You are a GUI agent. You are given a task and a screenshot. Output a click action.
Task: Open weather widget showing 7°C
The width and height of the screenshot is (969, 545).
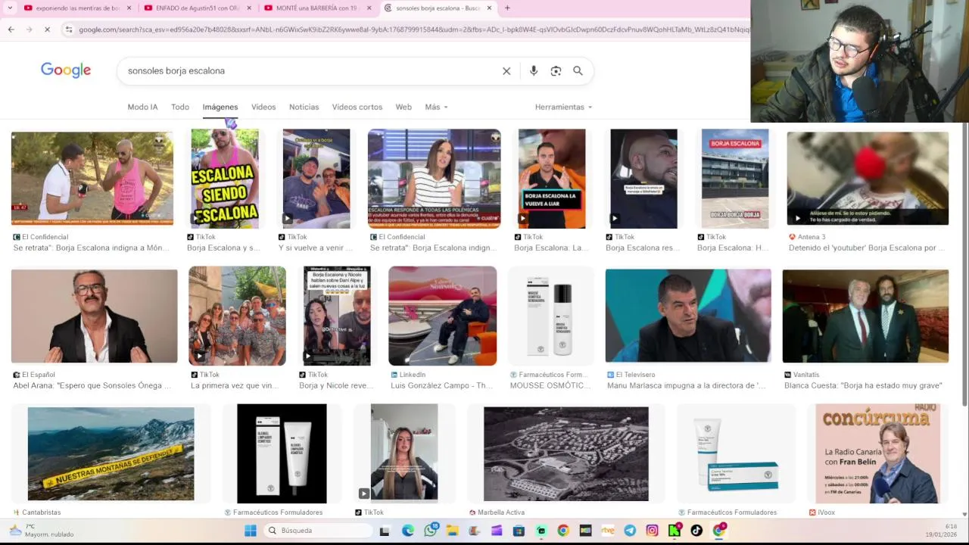coord(42,531)
